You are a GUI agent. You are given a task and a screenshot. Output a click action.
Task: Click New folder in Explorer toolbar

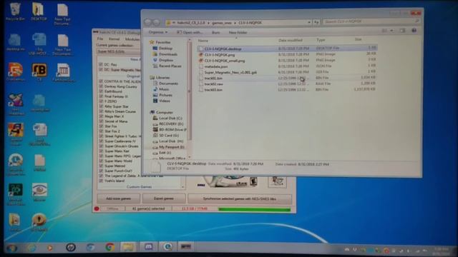(x=238, y=32)
